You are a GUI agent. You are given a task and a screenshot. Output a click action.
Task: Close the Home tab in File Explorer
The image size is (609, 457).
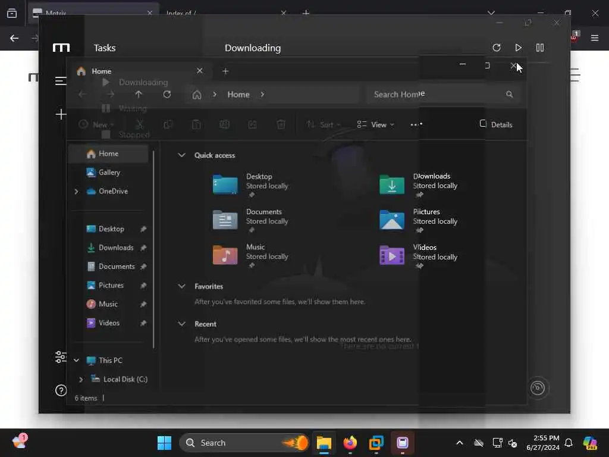click(x=200, y=71)
